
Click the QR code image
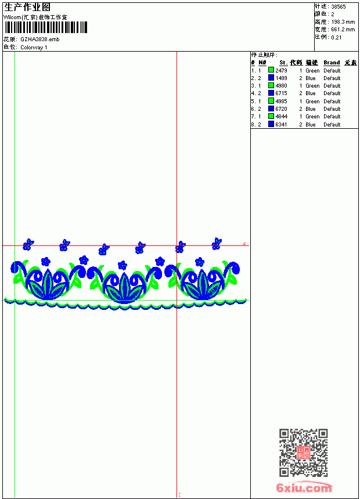[x=303, y=453]
